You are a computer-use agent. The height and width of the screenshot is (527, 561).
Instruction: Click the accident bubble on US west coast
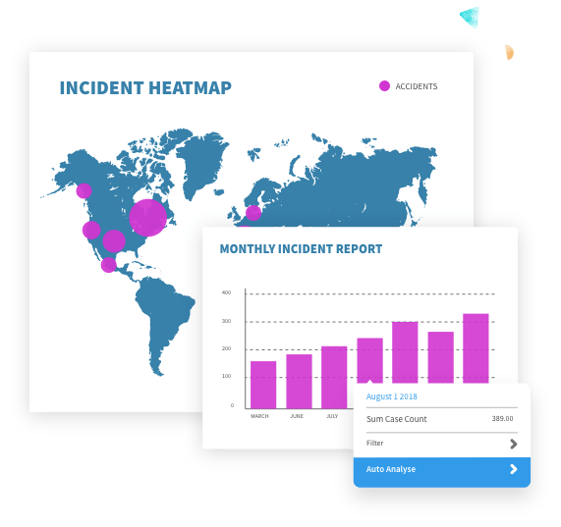[x=91, y=230]
